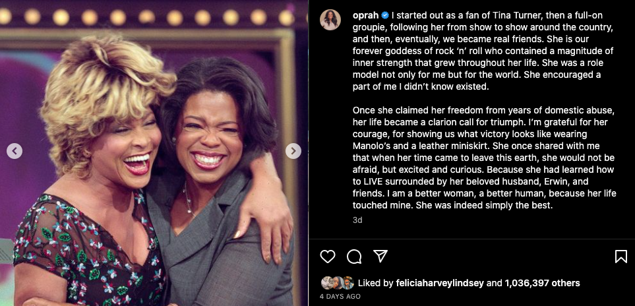Like the post with the heart icon
The image size is (635, 306).
(328, 257)
